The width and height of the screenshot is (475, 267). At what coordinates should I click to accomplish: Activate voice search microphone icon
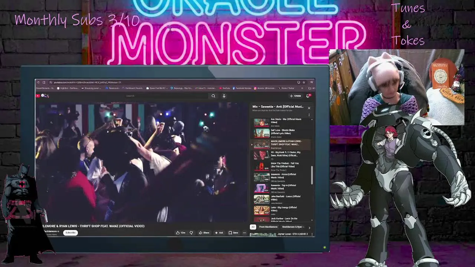224,96
